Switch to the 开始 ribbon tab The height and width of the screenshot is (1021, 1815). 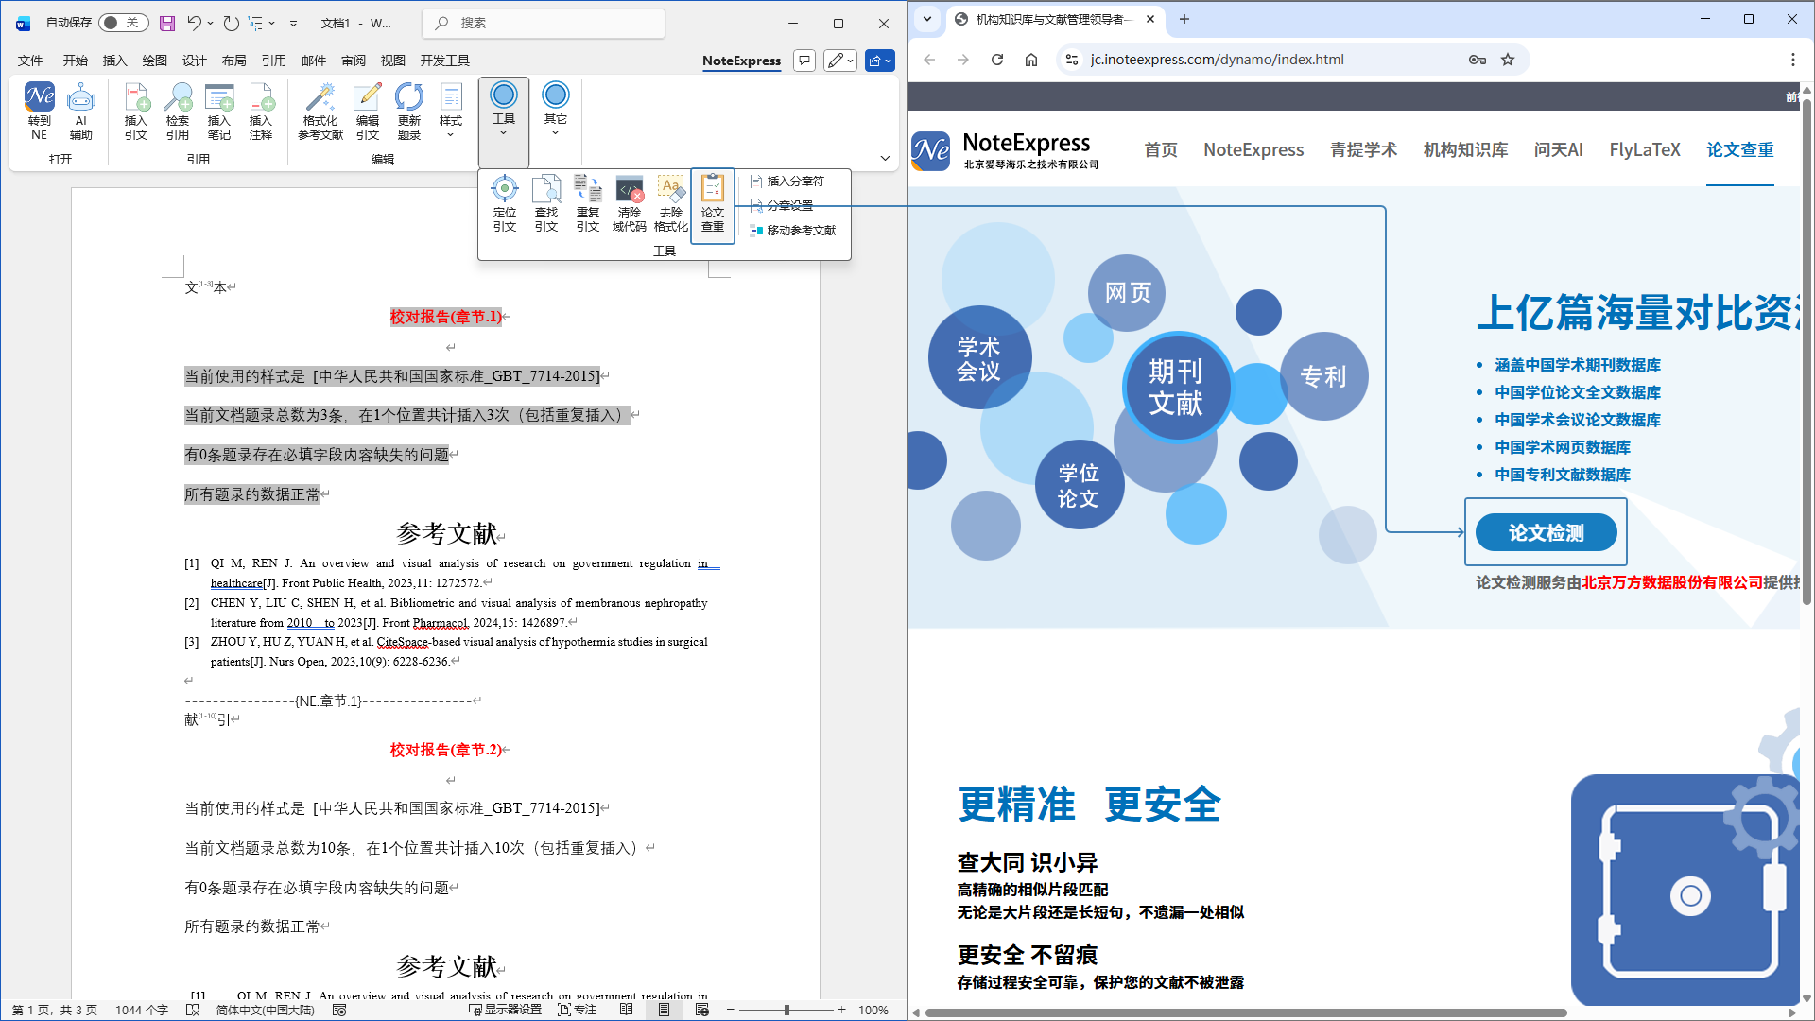(76, 61)
